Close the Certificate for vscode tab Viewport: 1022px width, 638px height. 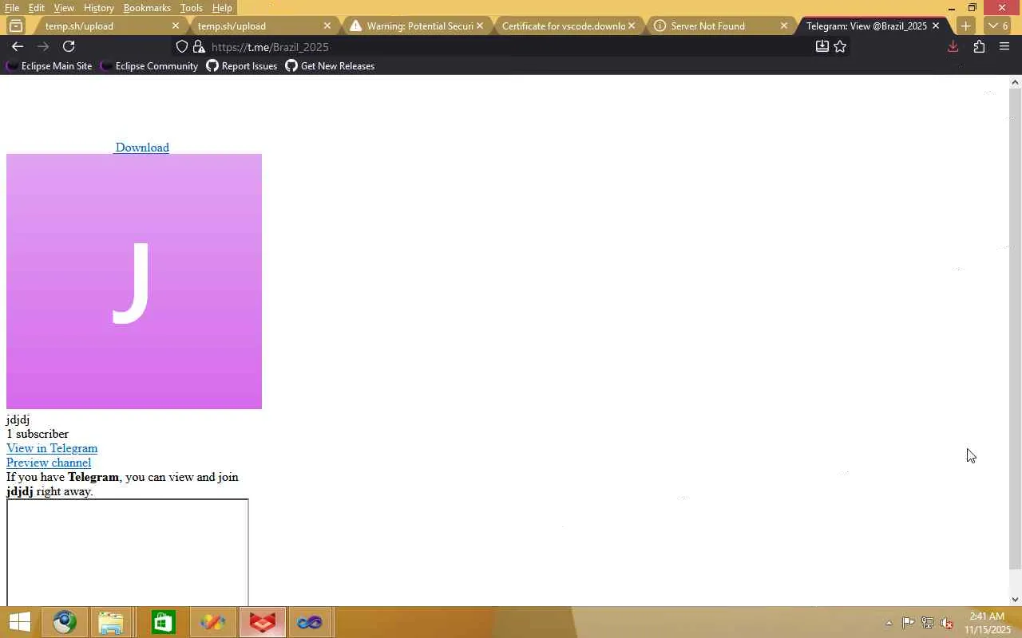[632, 26]
